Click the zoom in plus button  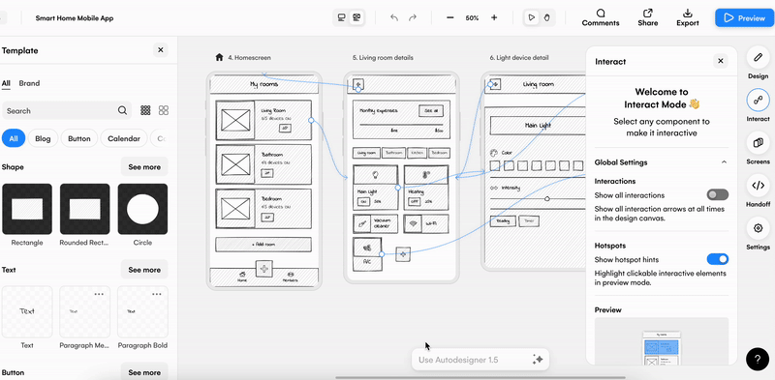pos(494,17)
